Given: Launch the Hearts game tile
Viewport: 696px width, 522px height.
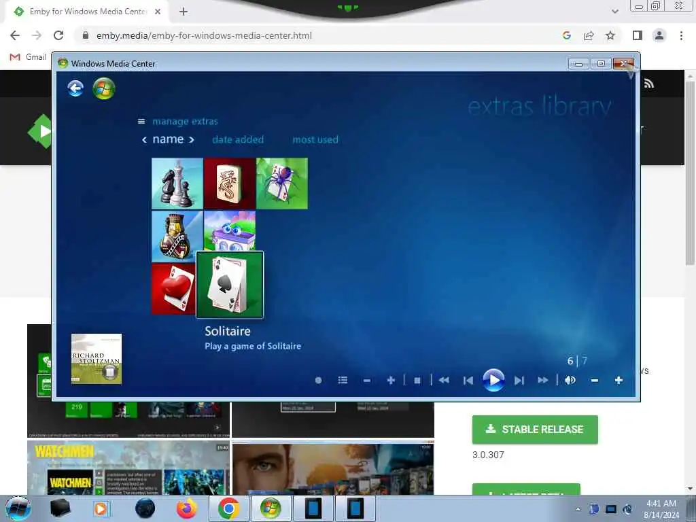Looking at the screenshot, I should [x=173, y=288].
